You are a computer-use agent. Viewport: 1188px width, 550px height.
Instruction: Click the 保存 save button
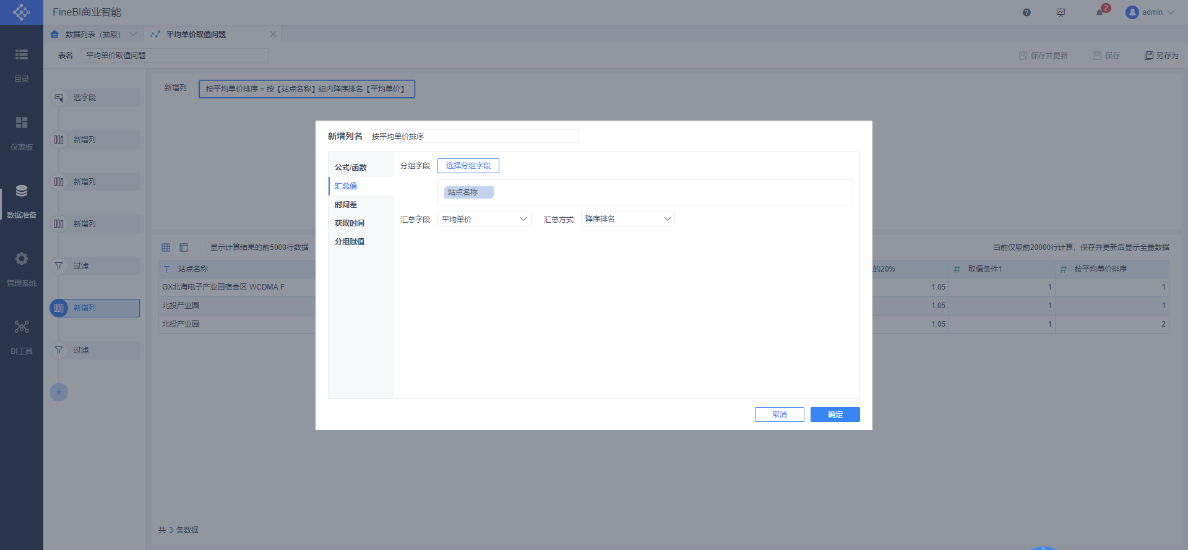tap(1106, 56)
